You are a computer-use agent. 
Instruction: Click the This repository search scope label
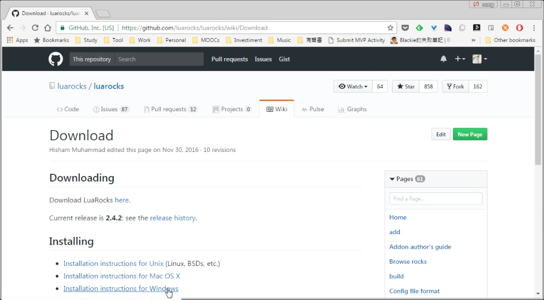(x=92, y=59)
